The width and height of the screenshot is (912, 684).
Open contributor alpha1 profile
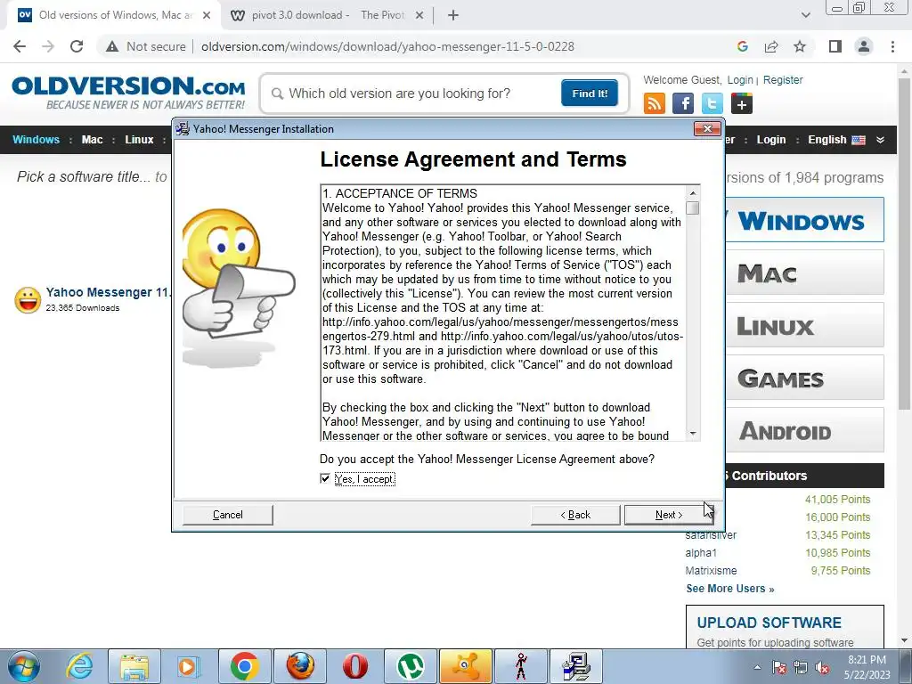pyautogui.click(x=701, y=552)
